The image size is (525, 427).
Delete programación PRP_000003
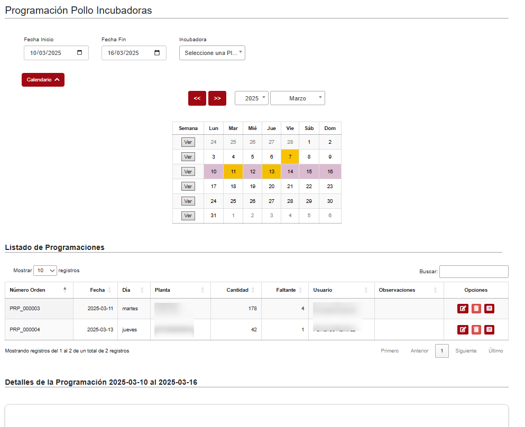[476, 309]
